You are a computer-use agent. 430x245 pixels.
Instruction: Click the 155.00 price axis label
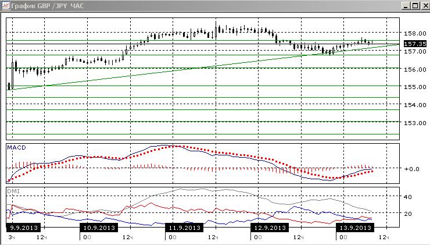[x=415, y=87]
